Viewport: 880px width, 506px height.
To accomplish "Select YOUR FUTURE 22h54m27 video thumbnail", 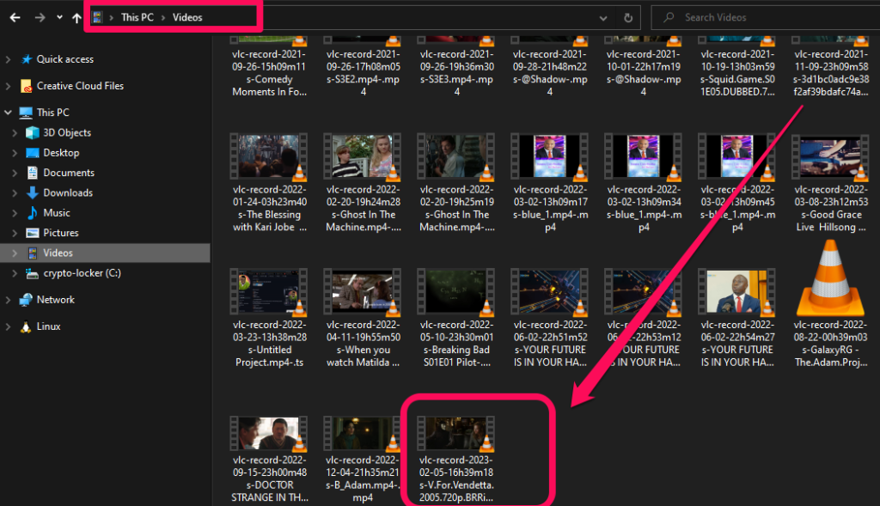I will pos(737,292).
